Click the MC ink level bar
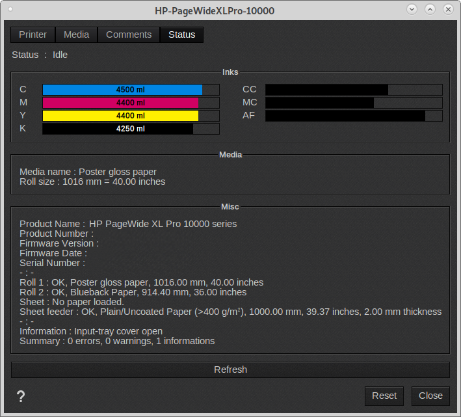The width and height of the screenshot is (461, 417). pyautogui.click(x=353, y=103)
